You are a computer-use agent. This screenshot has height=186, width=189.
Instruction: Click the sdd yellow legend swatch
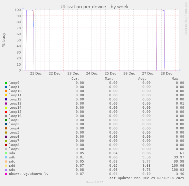[x=6, y=166]
